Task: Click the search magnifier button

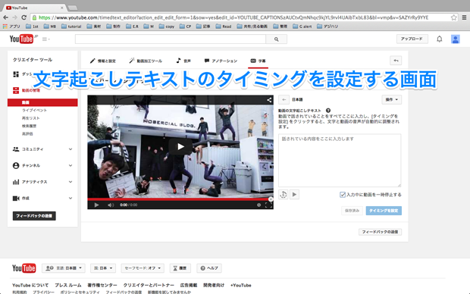Action: (x=277, y=39)
